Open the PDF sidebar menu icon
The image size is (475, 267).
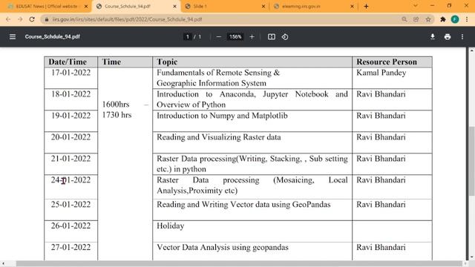13,36
